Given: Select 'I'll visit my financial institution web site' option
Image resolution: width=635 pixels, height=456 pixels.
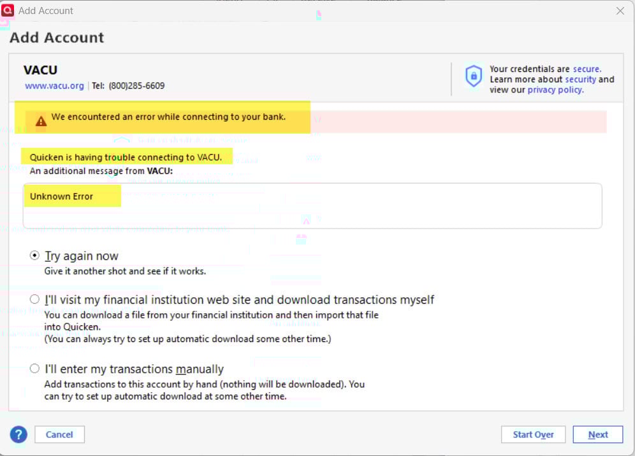Looking at the screenshot, I should point(35,299).
